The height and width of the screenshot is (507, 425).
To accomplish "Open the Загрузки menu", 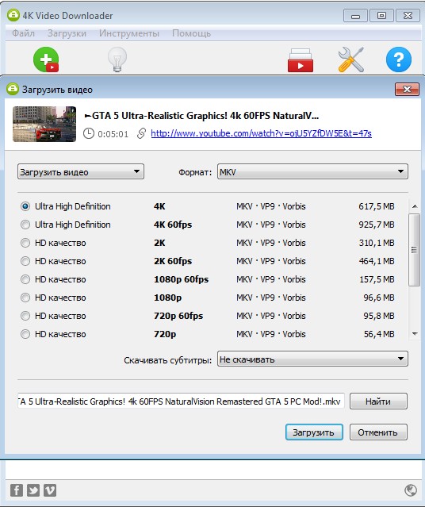I will 67,33.
